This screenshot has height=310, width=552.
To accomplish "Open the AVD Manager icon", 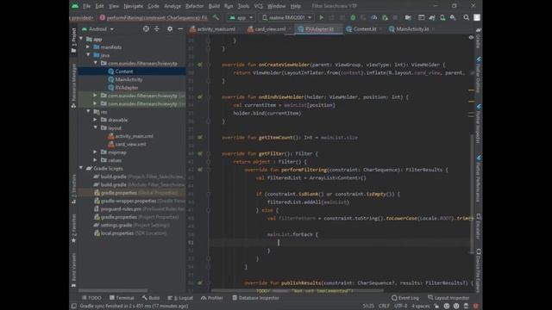I will (x=442, y=17).
